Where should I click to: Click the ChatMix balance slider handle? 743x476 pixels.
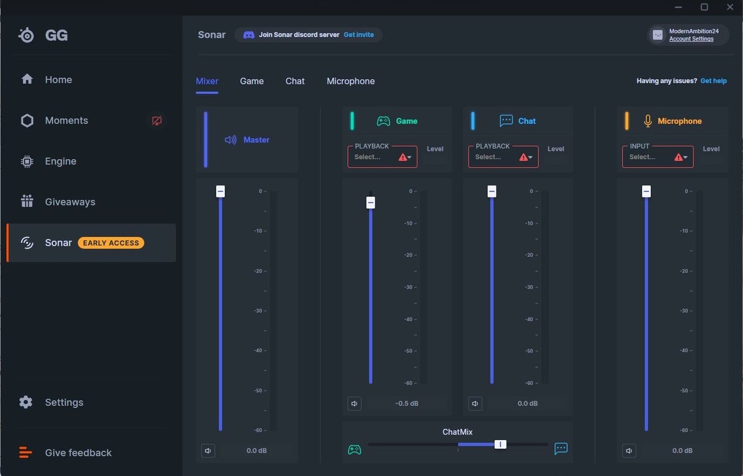500,444
